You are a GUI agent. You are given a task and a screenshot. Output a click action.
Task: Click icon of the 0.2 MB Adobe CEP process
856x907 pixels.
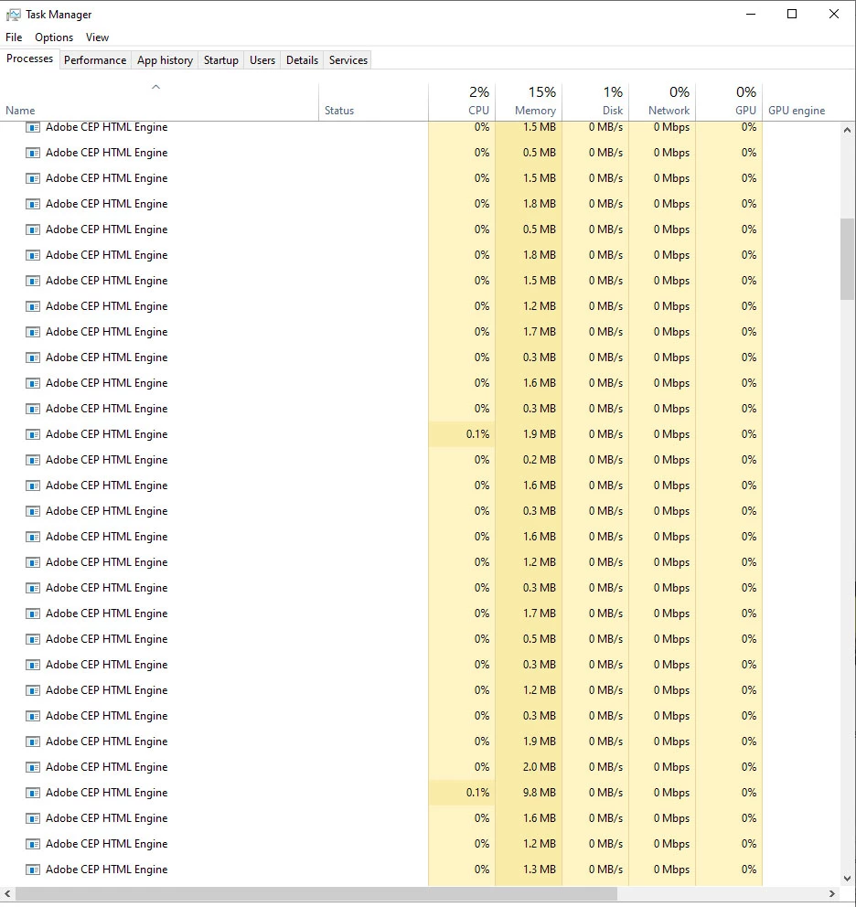pos(33,460)
